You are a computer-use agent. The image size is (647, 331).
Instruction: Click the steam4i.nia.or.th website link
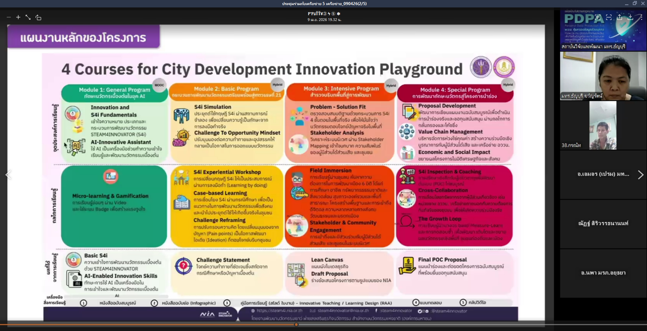click(279, 311)
